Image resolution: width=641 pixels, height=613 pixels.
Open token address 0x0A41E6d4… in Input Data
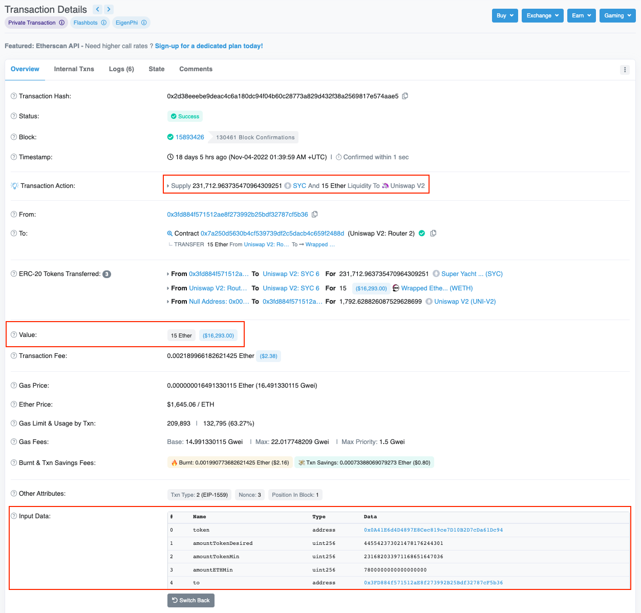(433, 530)
